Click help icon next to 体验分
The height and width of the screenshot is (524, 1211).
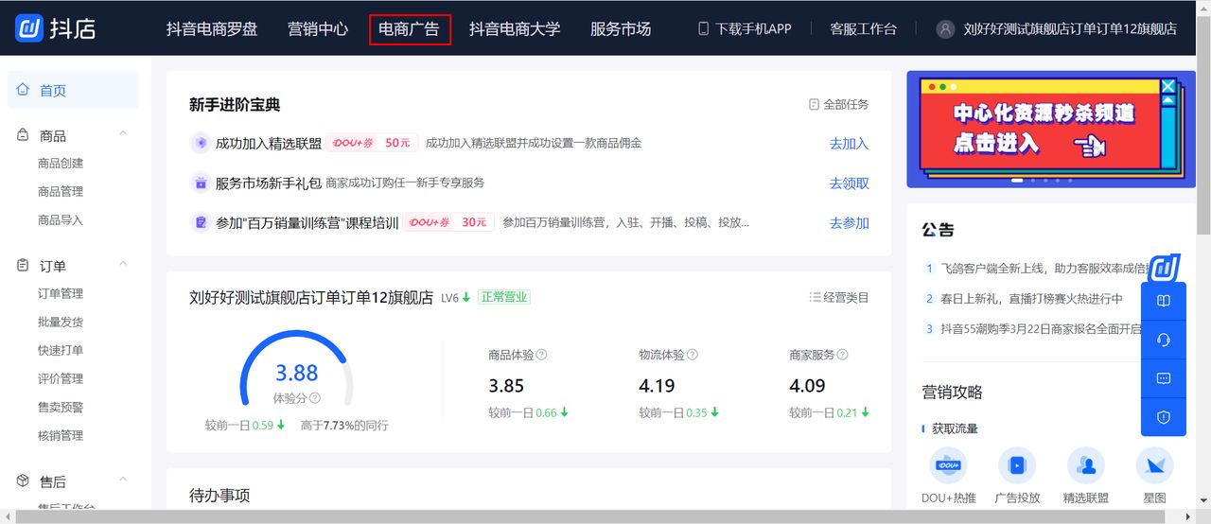[315, 398]
